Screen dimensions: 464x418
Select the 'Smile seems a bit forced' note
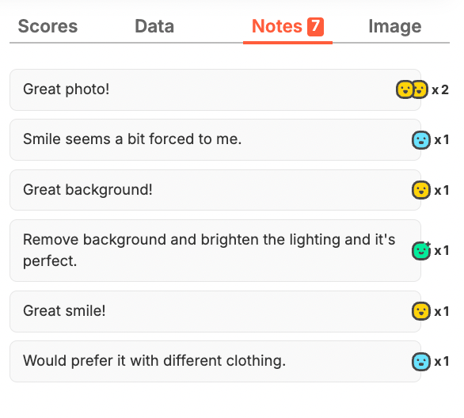215,140
